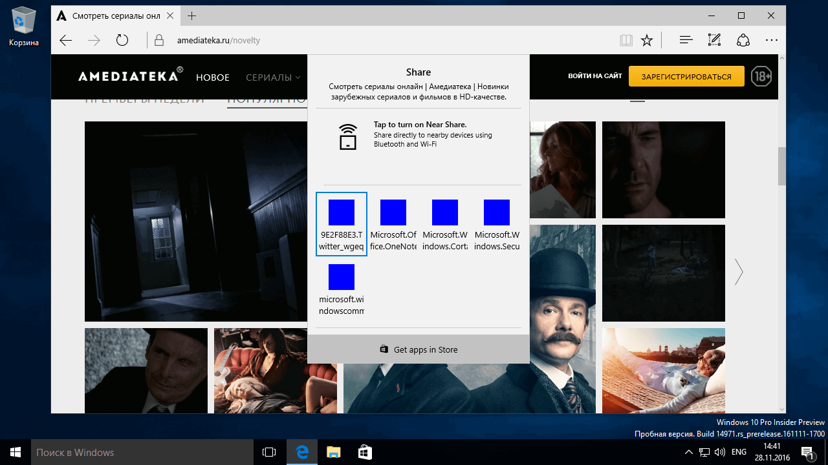Expand the СЕРИАЛЫ dropdown
Image resolution: width=828 pixels, height=465 pixels.
click(x=272, y=77)
